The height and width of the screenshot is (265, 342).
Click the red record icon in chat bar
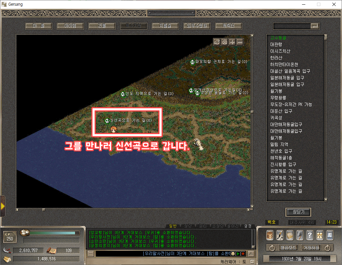[x=243, y=254]
